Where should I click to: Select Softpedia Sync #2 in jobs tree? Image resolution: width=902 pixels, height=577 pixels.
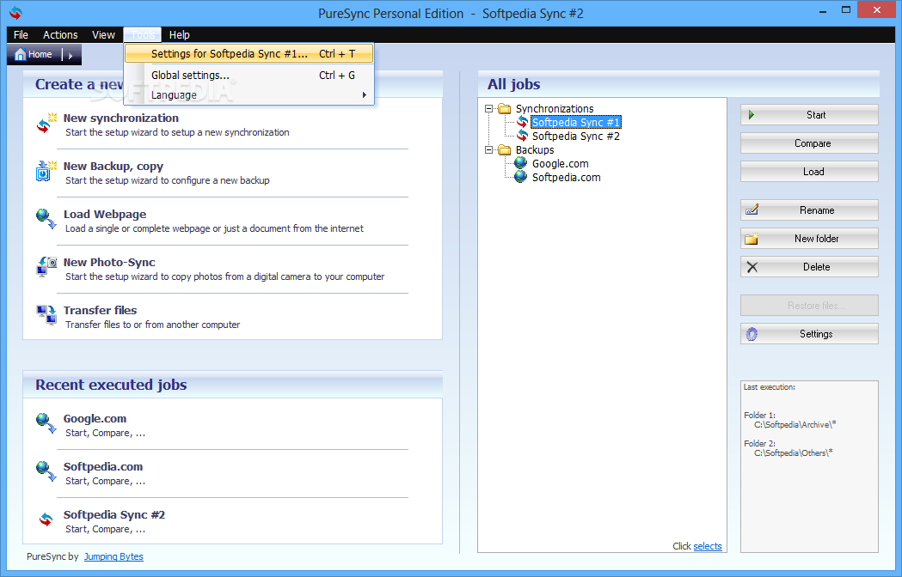[x=576, y=136]
